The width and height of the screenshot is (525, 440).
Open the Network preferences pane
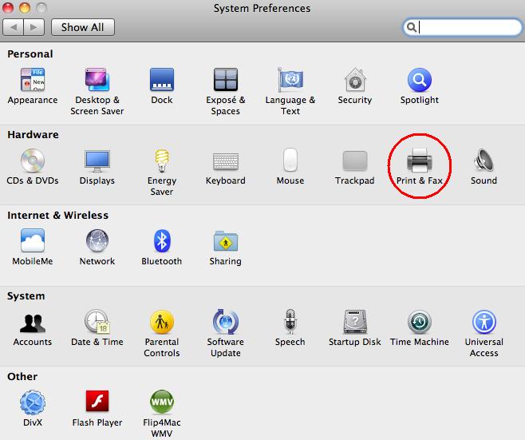tap(97, 242)
